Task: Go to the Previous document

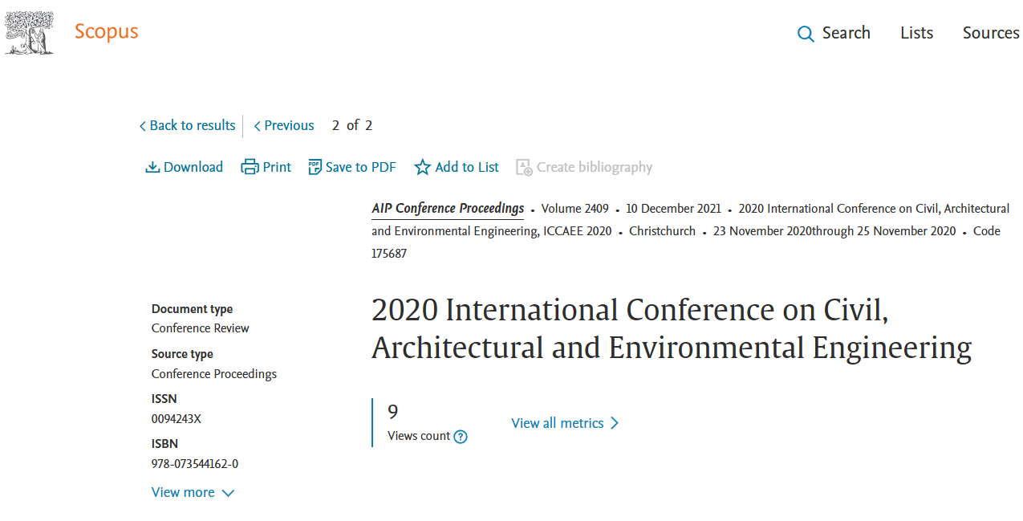Action: 284,125
